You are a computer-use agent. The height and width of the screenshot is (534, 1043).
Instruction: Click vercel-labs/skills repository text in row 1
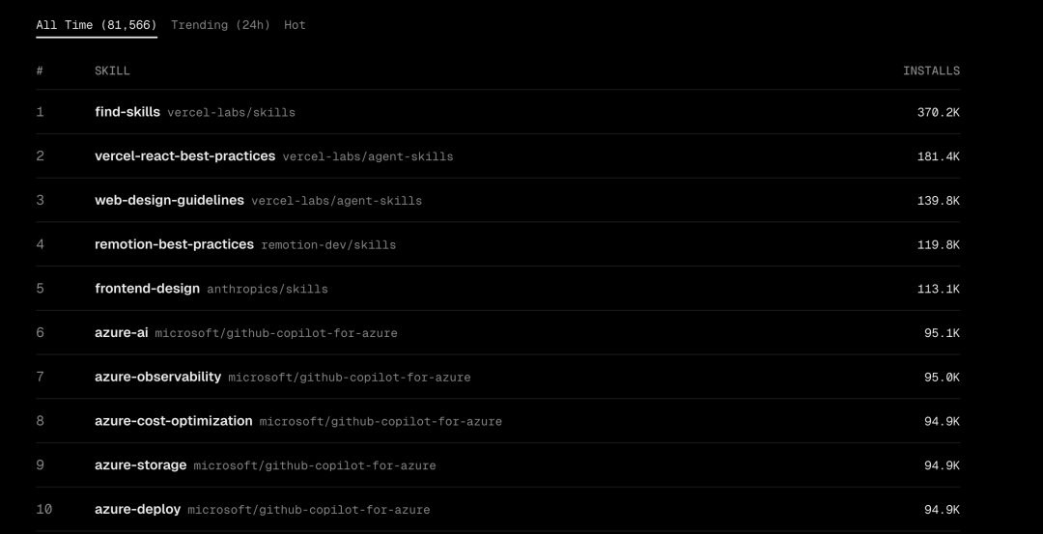pos(232,113)
